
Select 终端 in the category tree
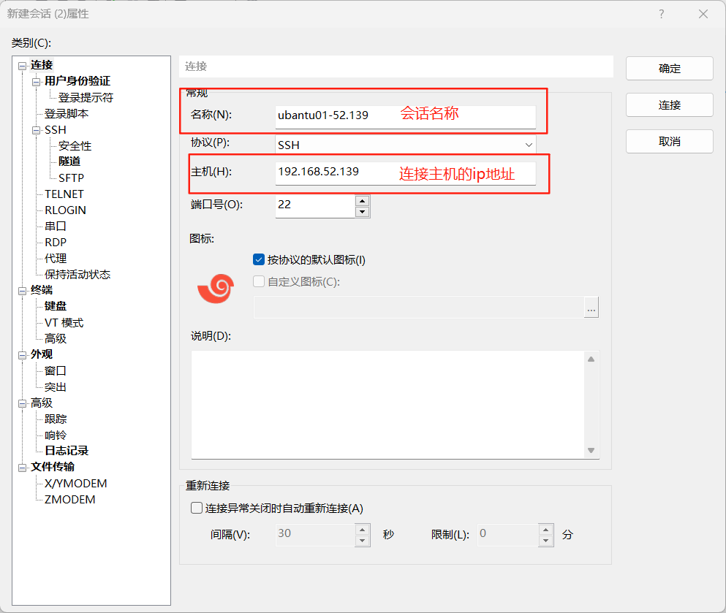click(x=42, y=290)
